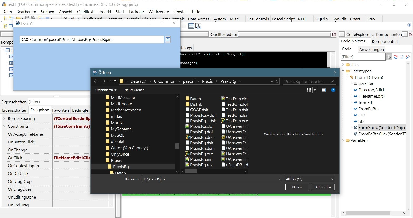Screen dimensions: 413x218
Task: Open the view options dropdown arrow
Action: 315,90
